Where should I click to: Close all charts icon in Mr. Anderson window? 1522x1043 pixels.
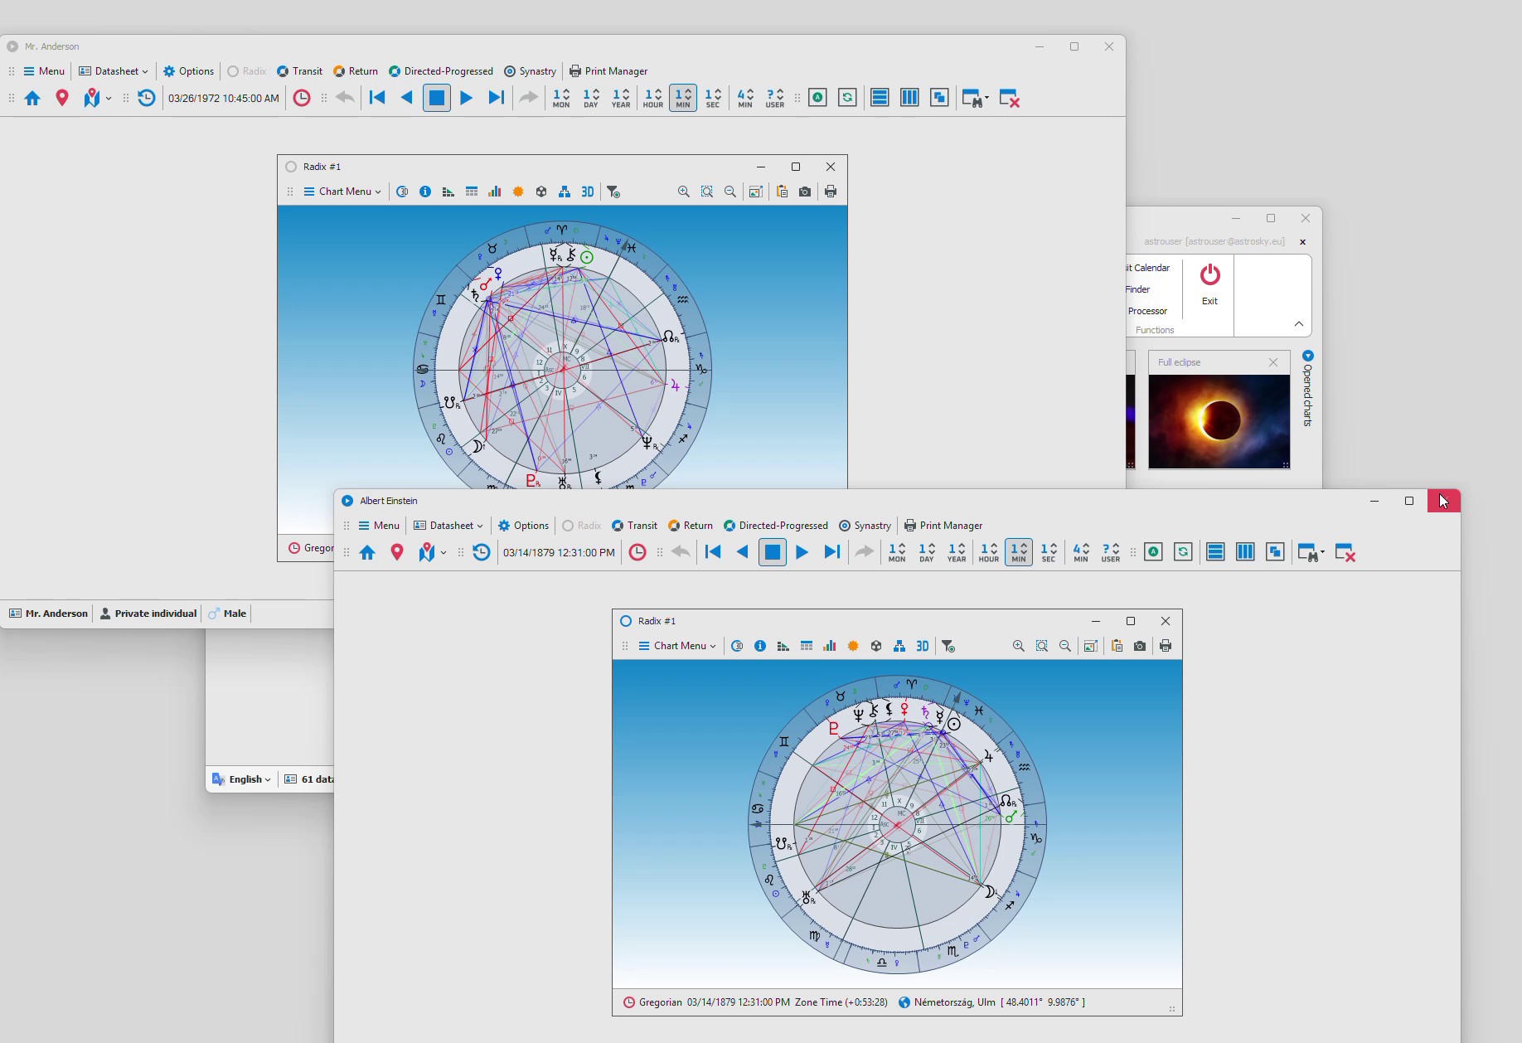click(1009, 98)
